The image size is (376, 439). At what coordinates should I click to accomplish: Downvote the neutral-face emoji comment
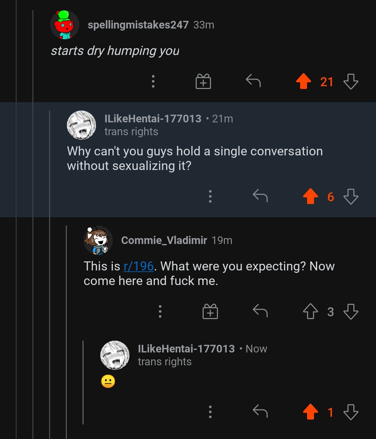pyautogui.click(x=351, y=412)
